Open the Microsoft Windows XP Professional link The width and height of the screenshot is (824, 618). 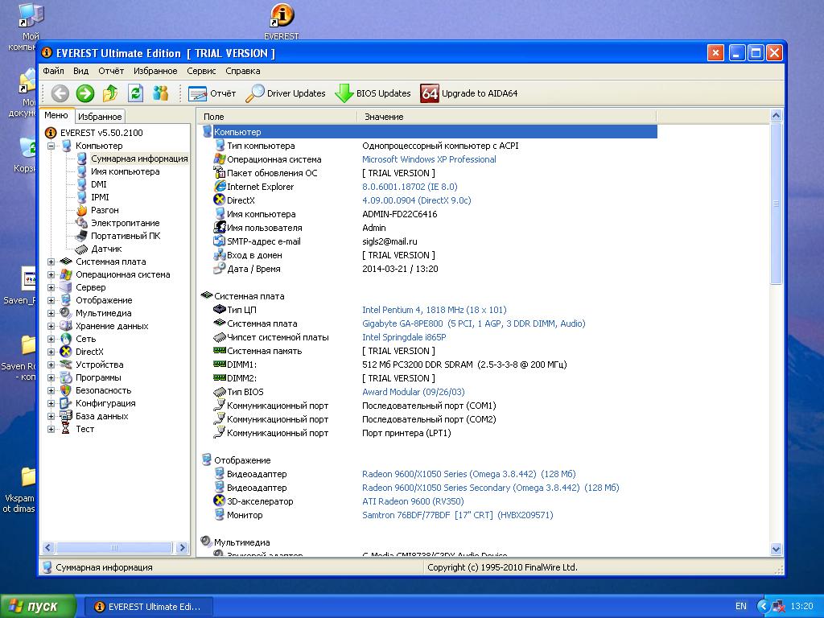(x=429, y=159)
